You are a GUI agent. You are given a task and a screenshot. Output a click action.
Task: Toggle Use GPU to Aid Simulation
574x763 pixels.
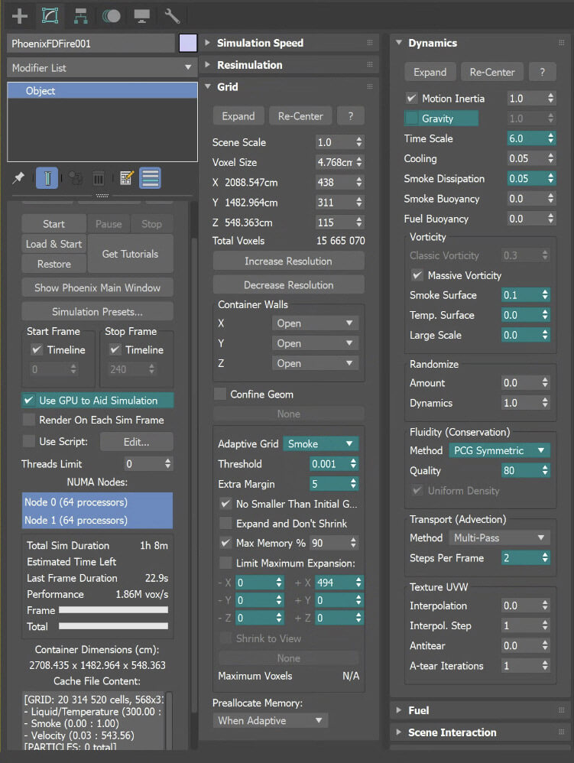pyautogui.click(x=29, y=401)
